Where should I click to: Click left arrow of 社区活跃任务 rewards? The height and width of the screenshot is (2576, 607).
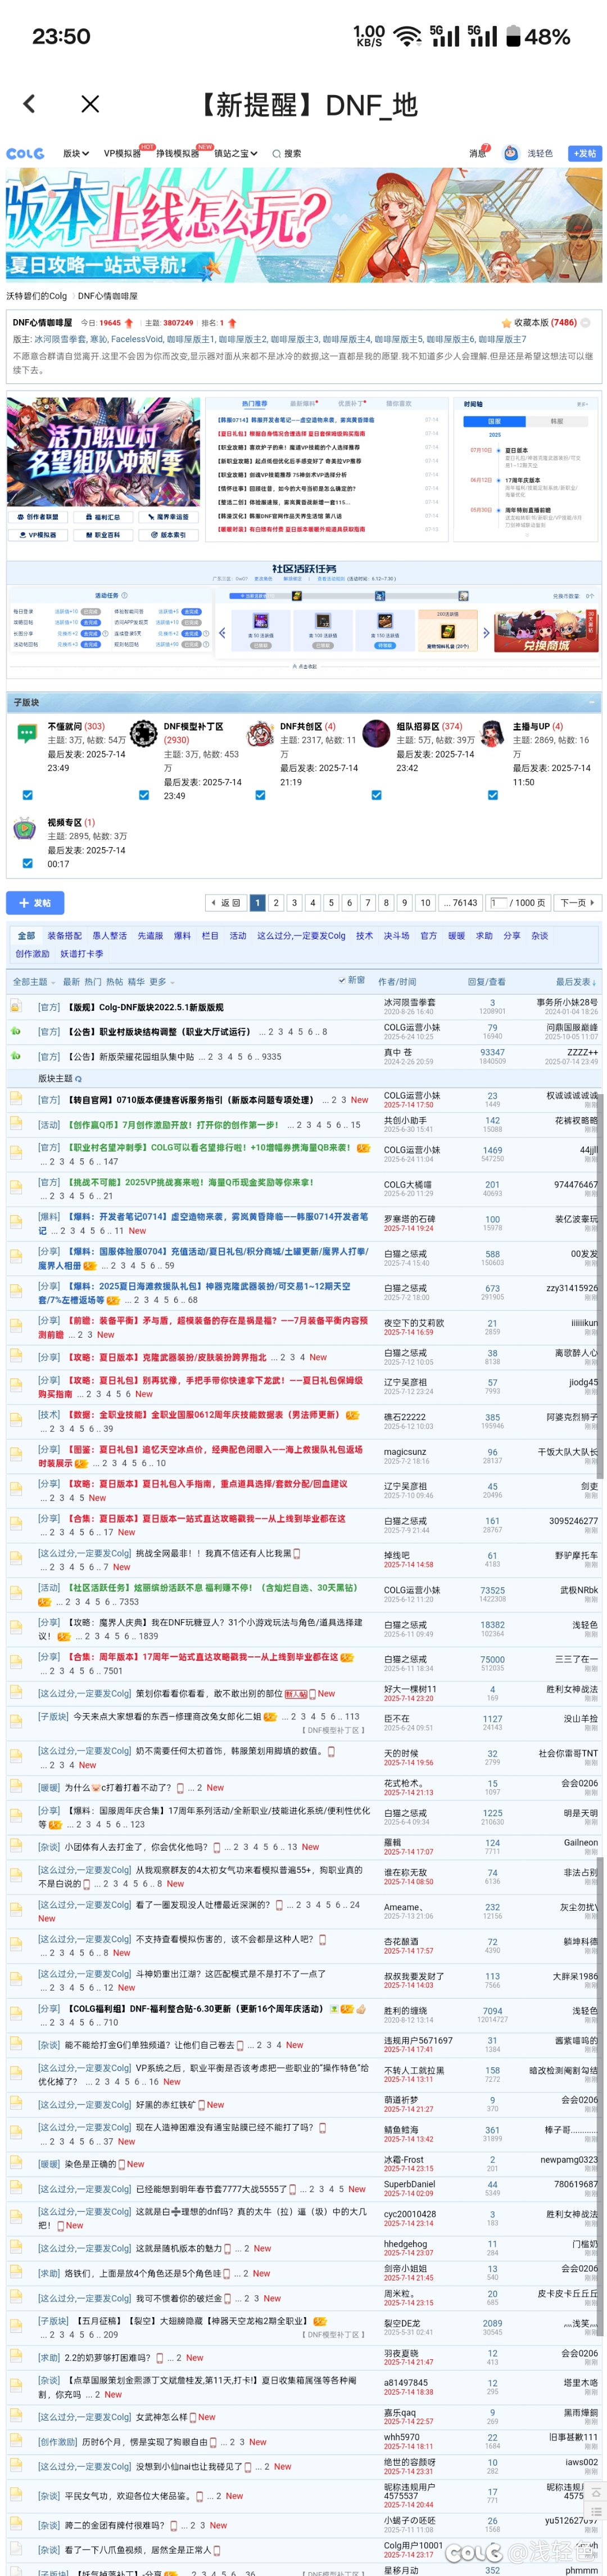tap(221, 633)
